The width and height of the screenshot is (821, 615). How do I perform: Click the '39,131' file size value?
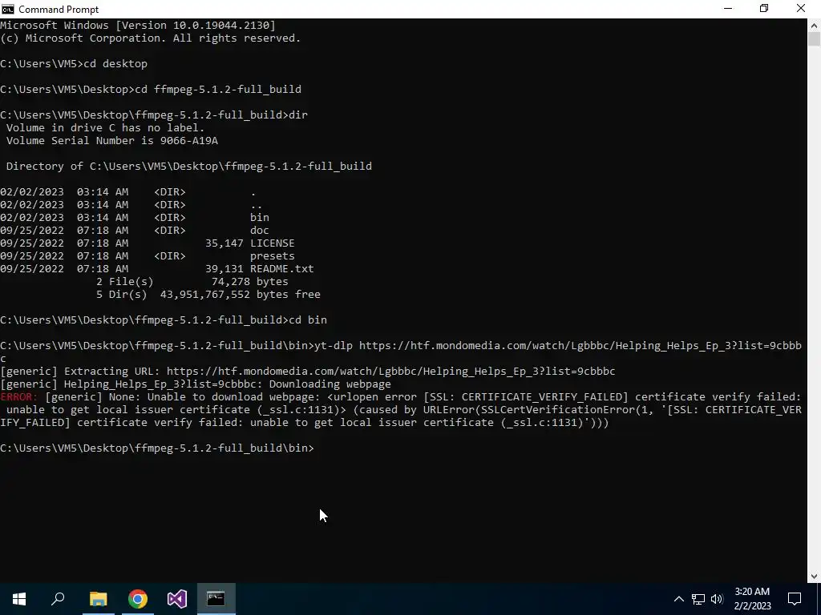point(224,269)
